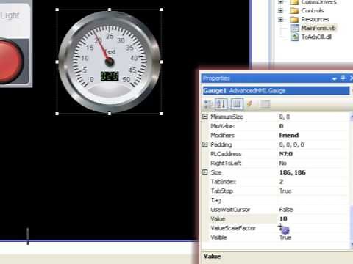Select the Resources folder label
Image resolution: width=353 pixels, height=264 pixels.
[x=315, y=19]
